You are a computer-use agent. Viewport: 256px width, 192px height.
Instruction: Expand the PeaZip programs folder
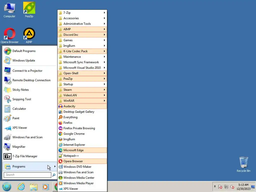click(82, 79)
